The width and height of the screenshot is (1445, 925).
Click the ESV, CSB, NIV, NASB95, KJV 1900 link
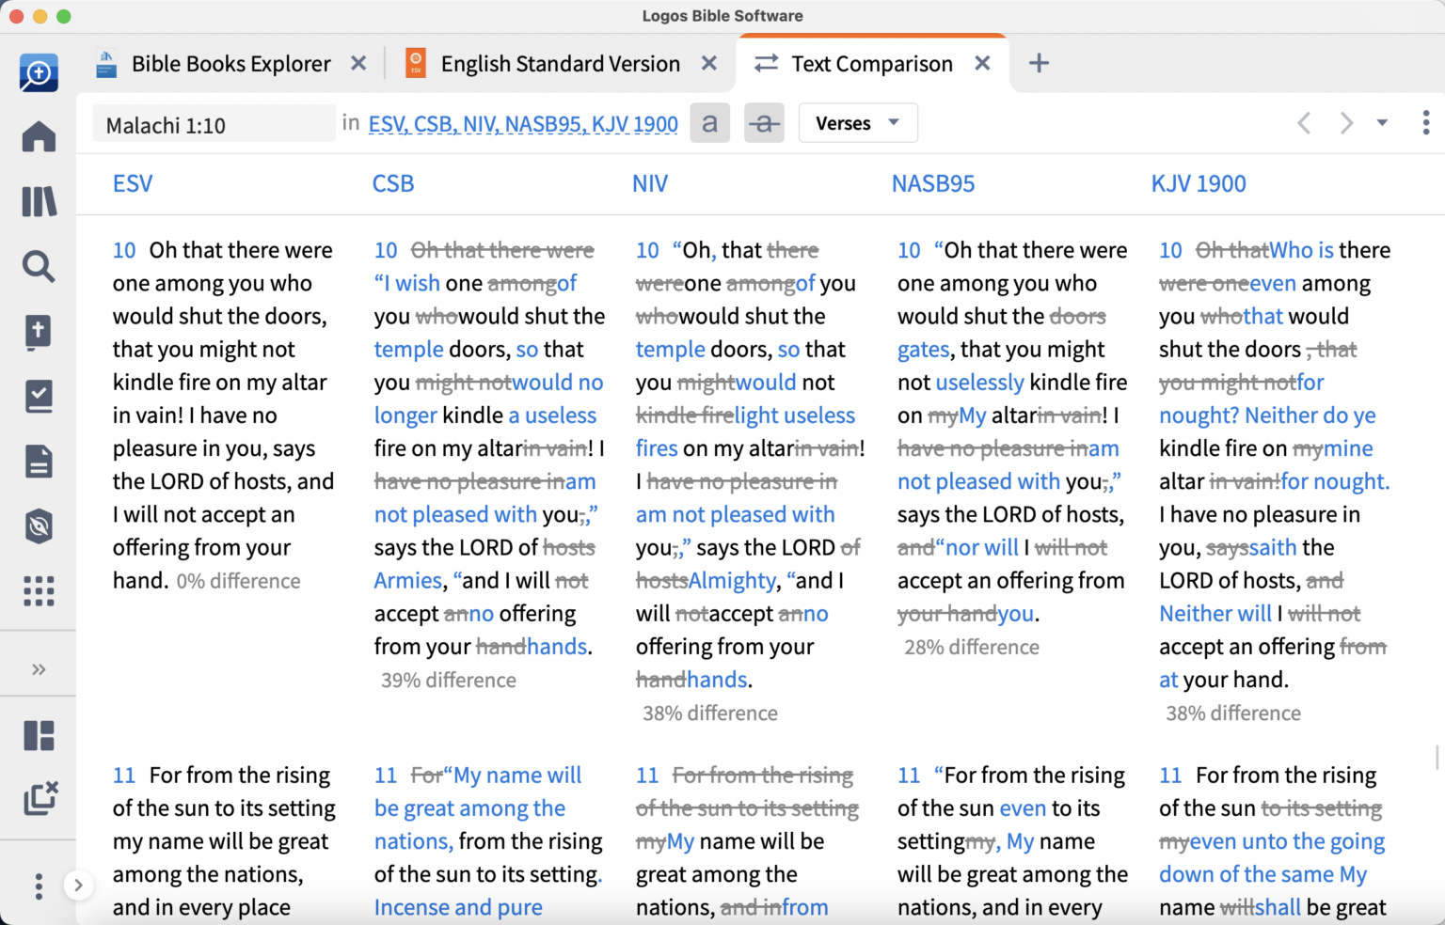pos(523,124)
